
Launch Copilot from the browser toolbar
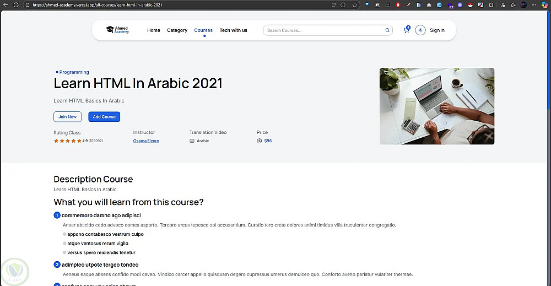pyautogui.click(x=544, y=5)
